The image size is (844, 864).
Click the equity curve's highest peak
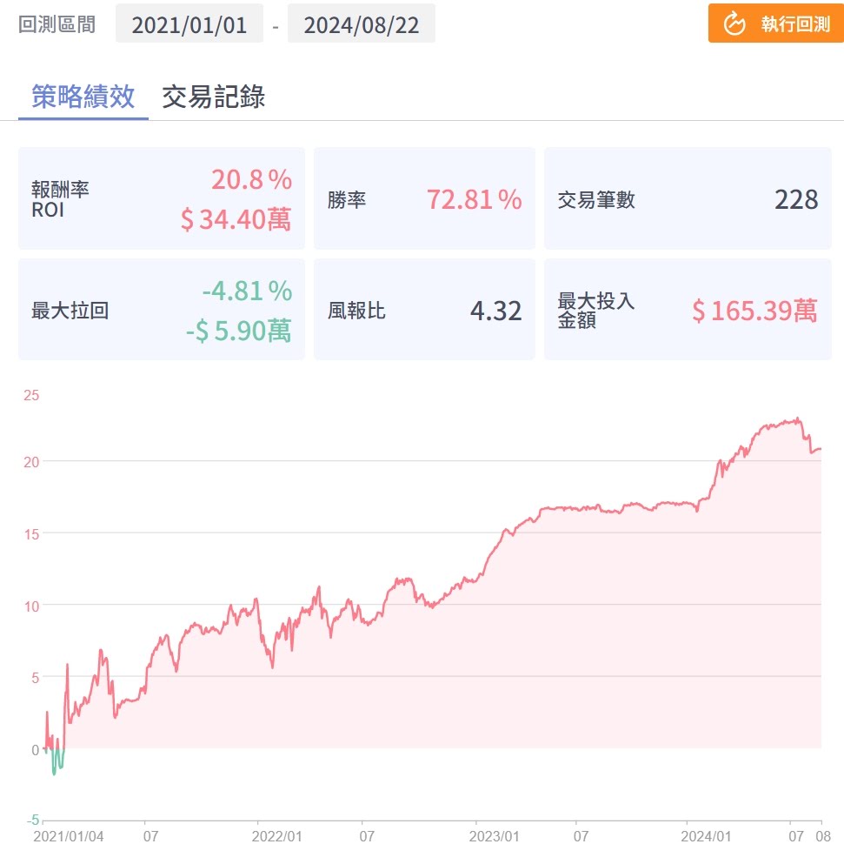coord(798,419)
